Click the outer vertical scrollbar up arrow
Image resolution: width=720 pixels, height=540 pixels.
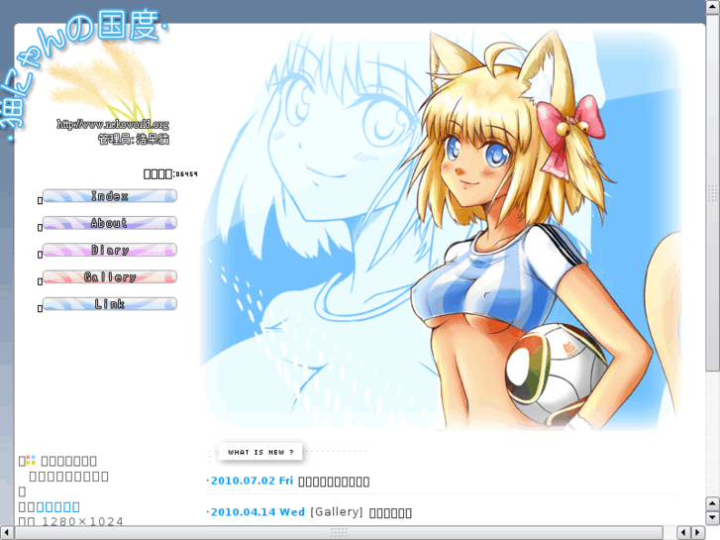coord(712,7)
